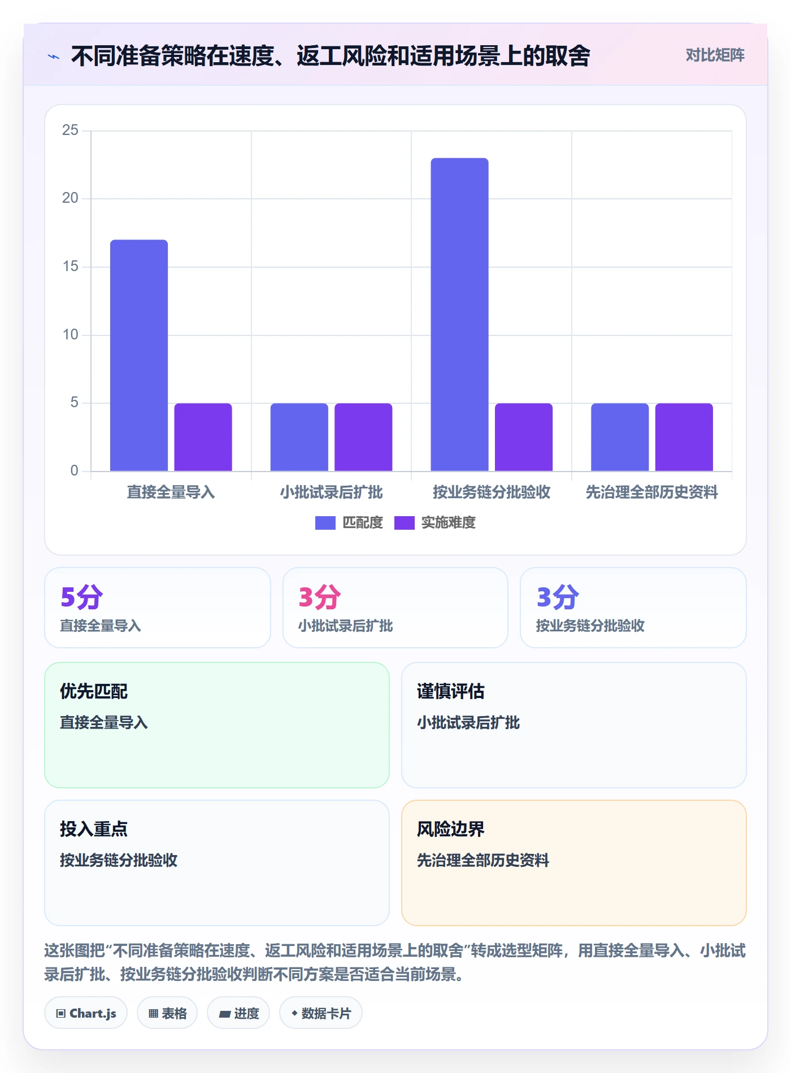Screen dimensions: 791x1073
Task: Click the 匹配度 legend color swatch
Action: [325, 523]
